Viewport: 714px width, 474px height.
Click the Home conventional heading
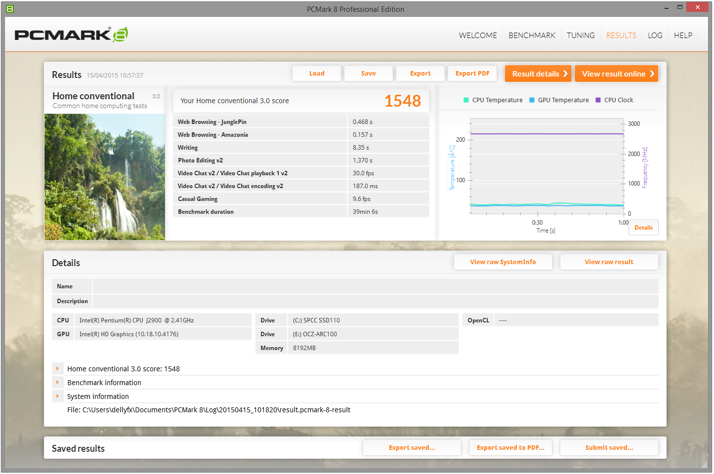[93, 96]
